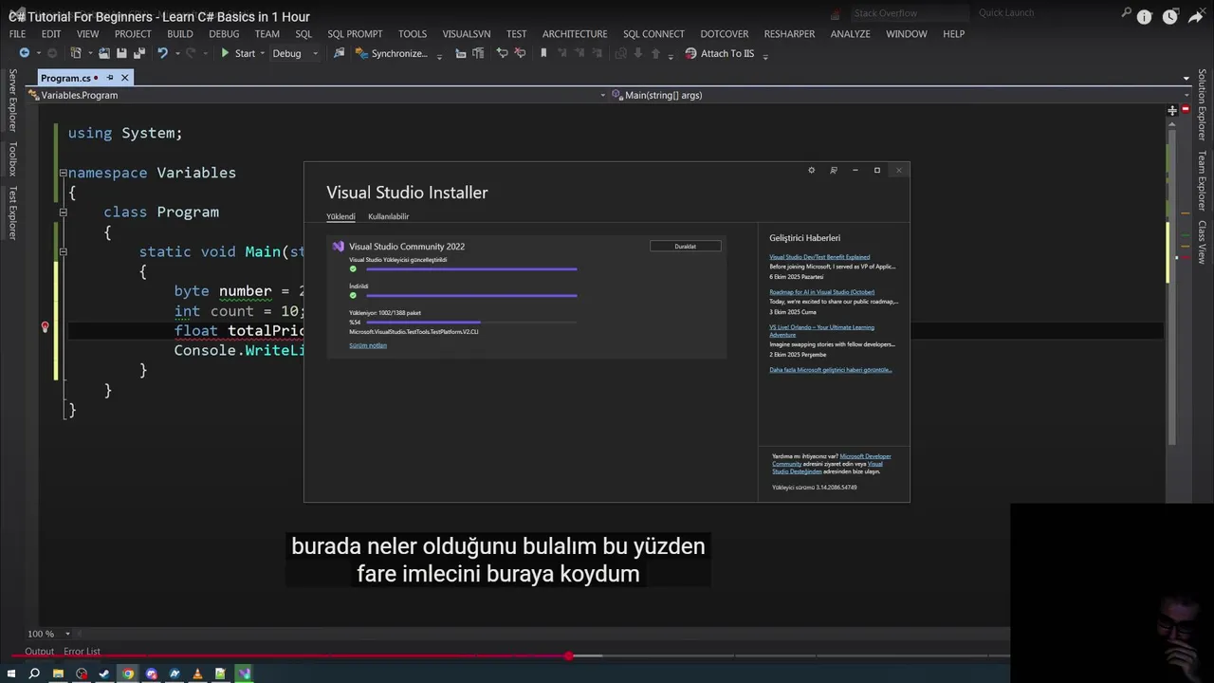Screen dimensions: 1214x683
Task: Click the Quick Launch search magnifier icon
Action: tap(1126, 13)
